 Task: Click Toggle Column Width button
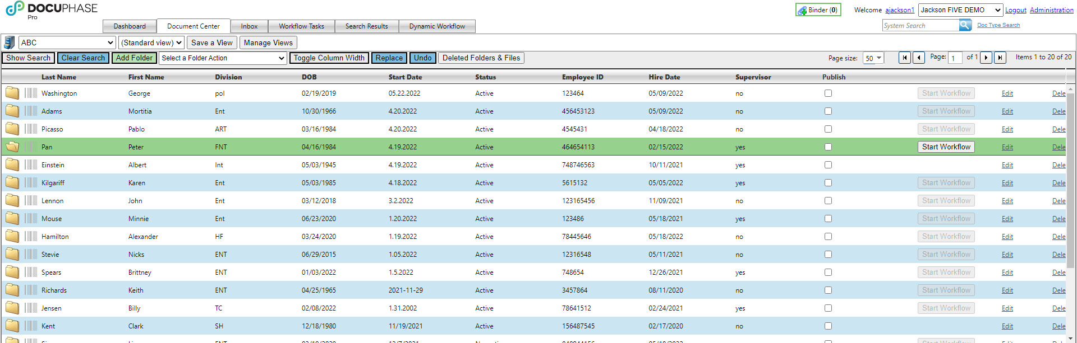click(x=329, y=58)
